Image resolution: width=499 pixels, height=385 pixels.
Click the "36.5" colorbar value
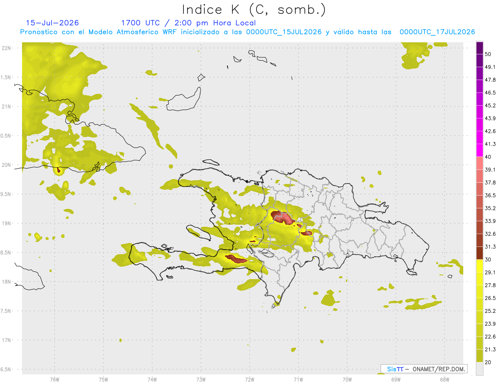tap(491, 195)
